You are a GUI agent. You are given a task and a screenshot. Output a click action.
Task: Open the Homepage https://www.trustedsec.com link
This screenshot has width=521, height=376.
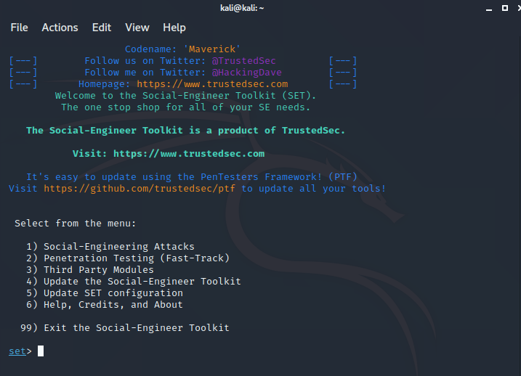click(x=212, y=84)
